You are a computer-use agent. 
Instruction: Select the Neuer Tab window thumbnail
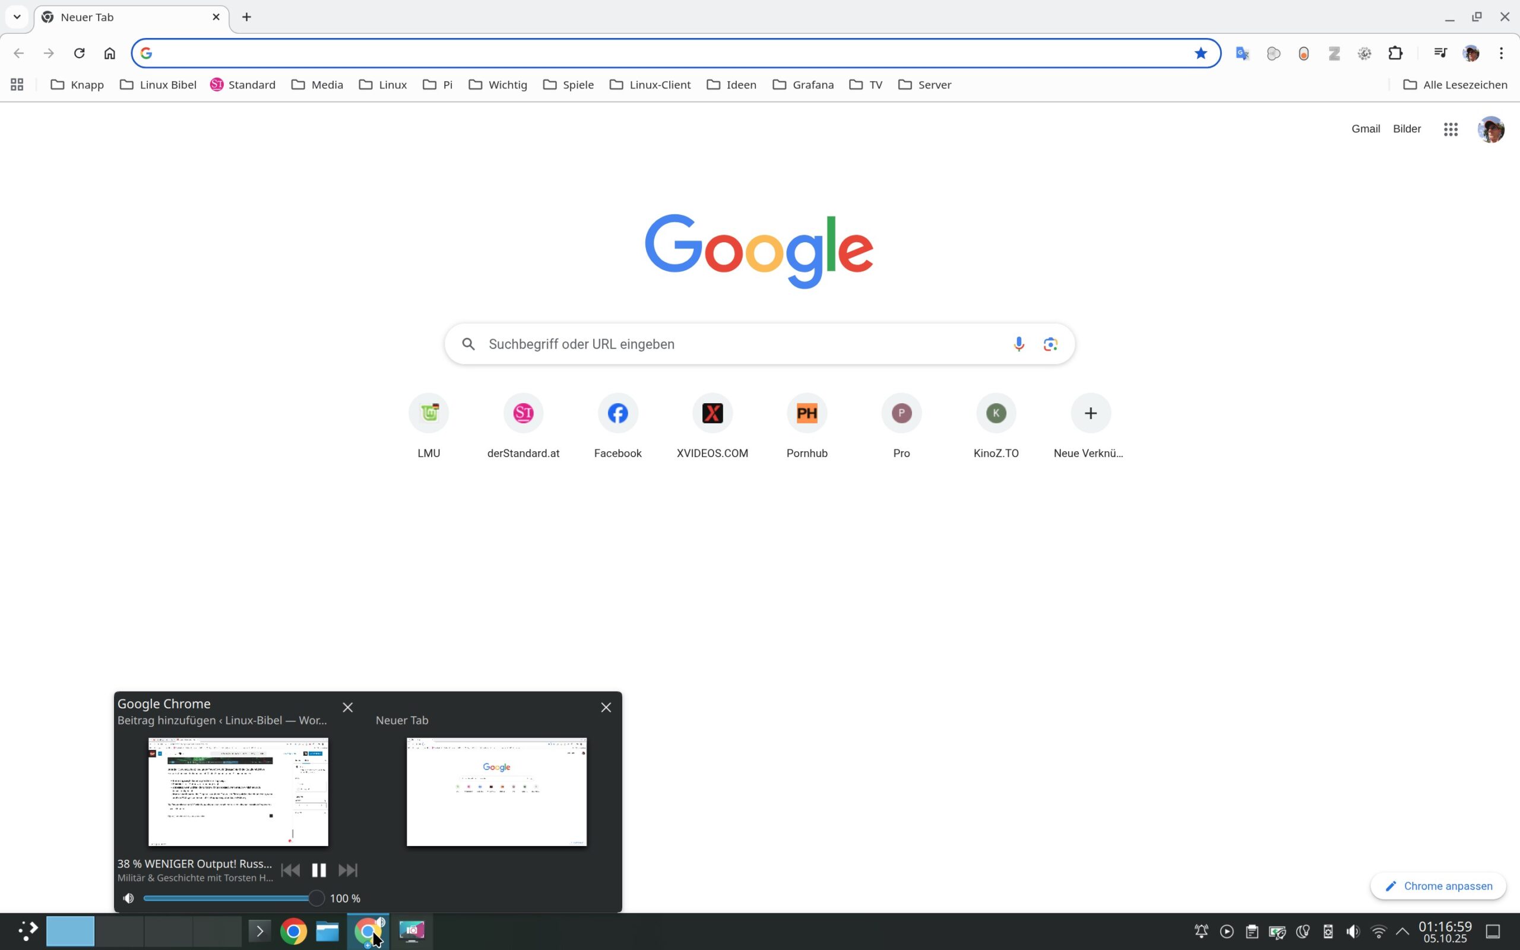click(x=496, y=791)
